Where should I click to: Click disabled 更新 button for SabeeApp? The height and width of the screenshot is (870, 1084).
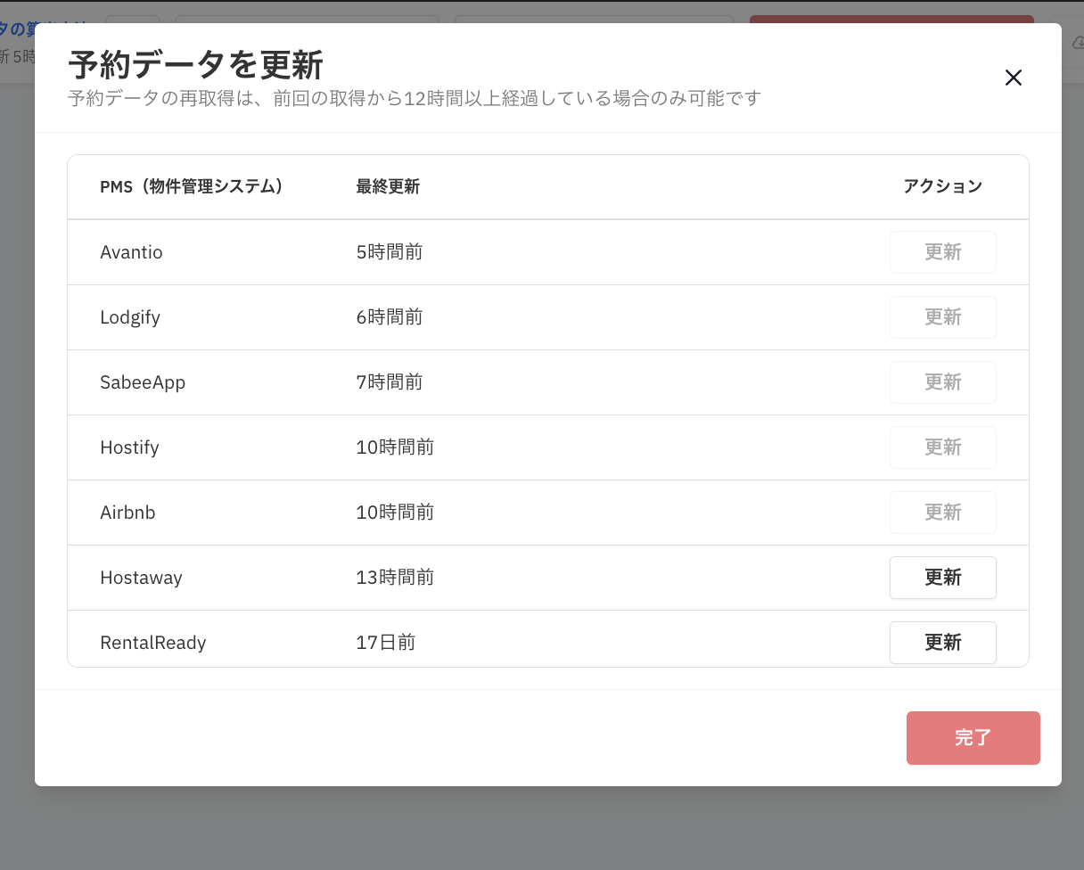943,382
